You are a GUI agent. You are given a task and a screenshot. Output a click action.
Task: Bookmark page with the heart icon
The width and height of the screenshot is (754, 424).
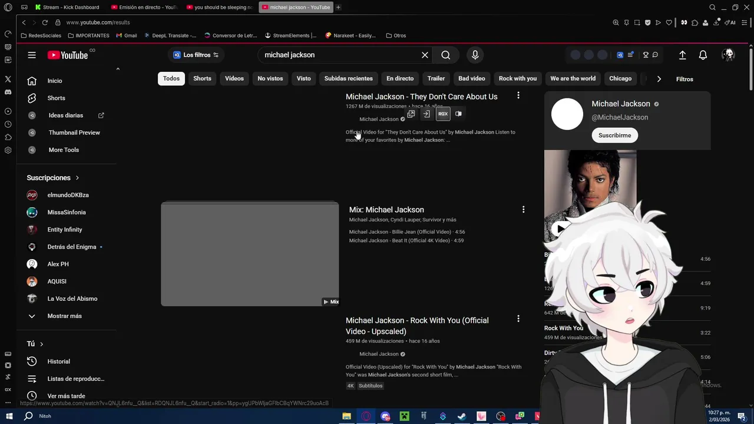(669, 22)
